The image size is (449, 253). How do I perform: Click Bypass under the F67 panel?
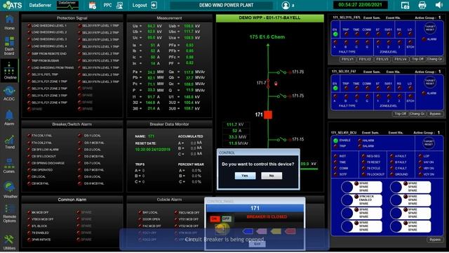point(435,114)
